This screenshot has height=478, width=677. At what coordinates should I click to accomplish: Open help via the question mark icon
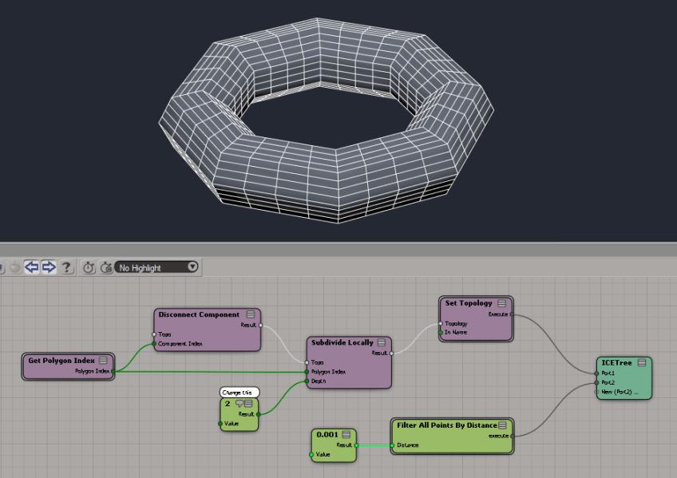[x=67, y=267]
